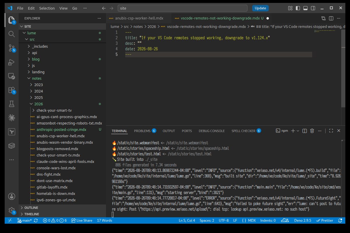This screenshot has width=350, height=233.
Task: Open the new terminal profile dropdown
Action: click(x=298, y=131)
